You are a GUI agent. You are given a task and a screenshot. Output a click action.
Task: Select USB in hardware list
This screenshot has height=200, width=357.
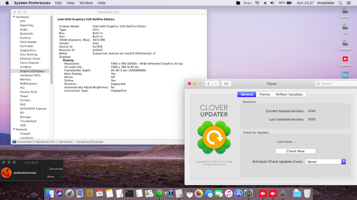(23, 125)
